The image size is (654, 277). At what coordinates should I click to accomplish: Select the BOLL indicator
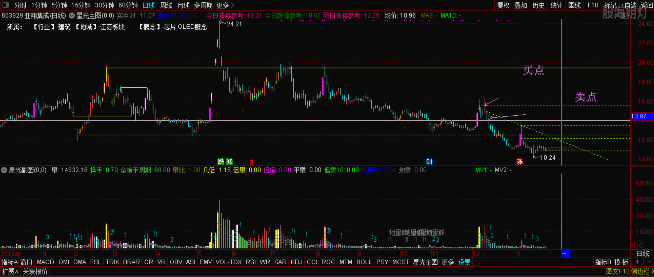point(364,262)
